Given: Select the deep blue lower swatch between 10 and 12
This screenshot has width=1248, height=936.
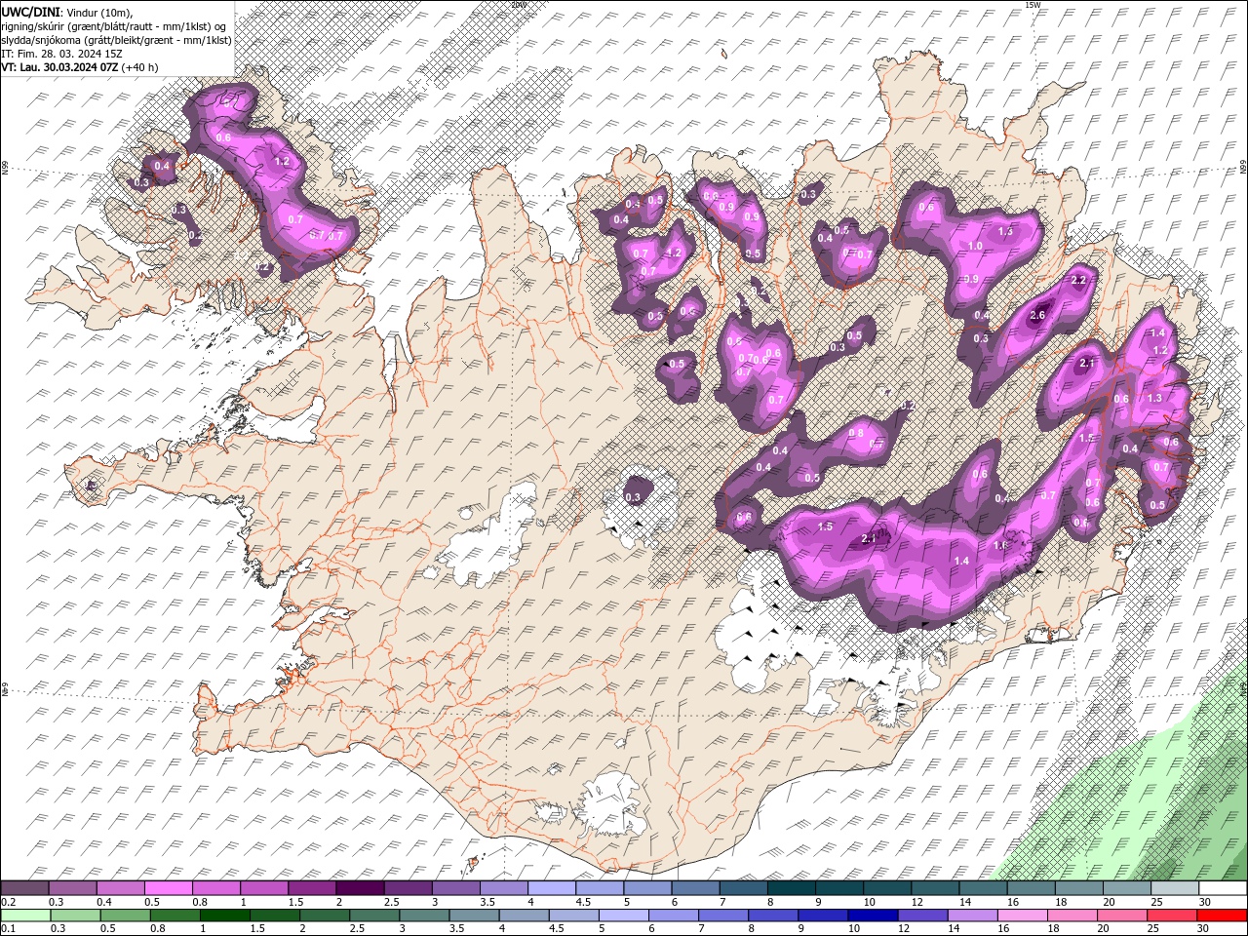Looking at the screenshot, I should click(873, 916).
